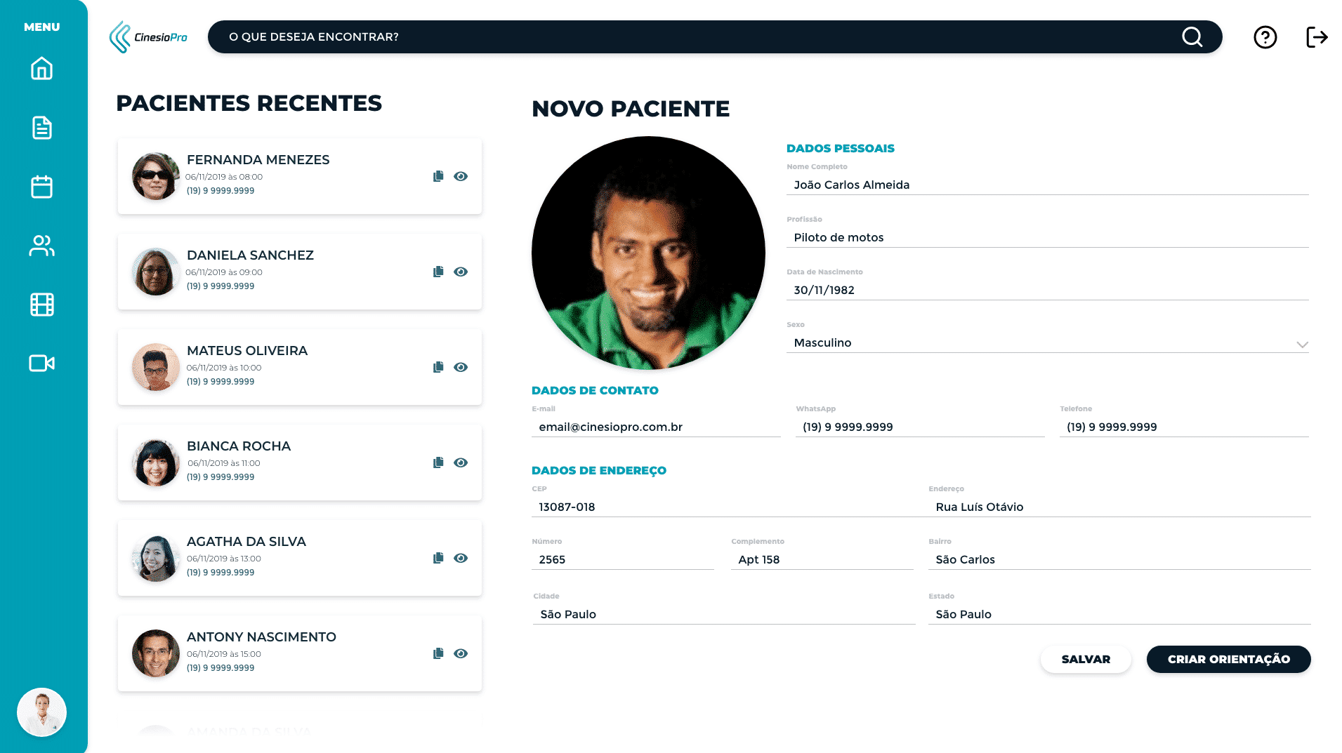
Task: View Mateus Oliveira with eye icon
Action: tap(461, 367)
